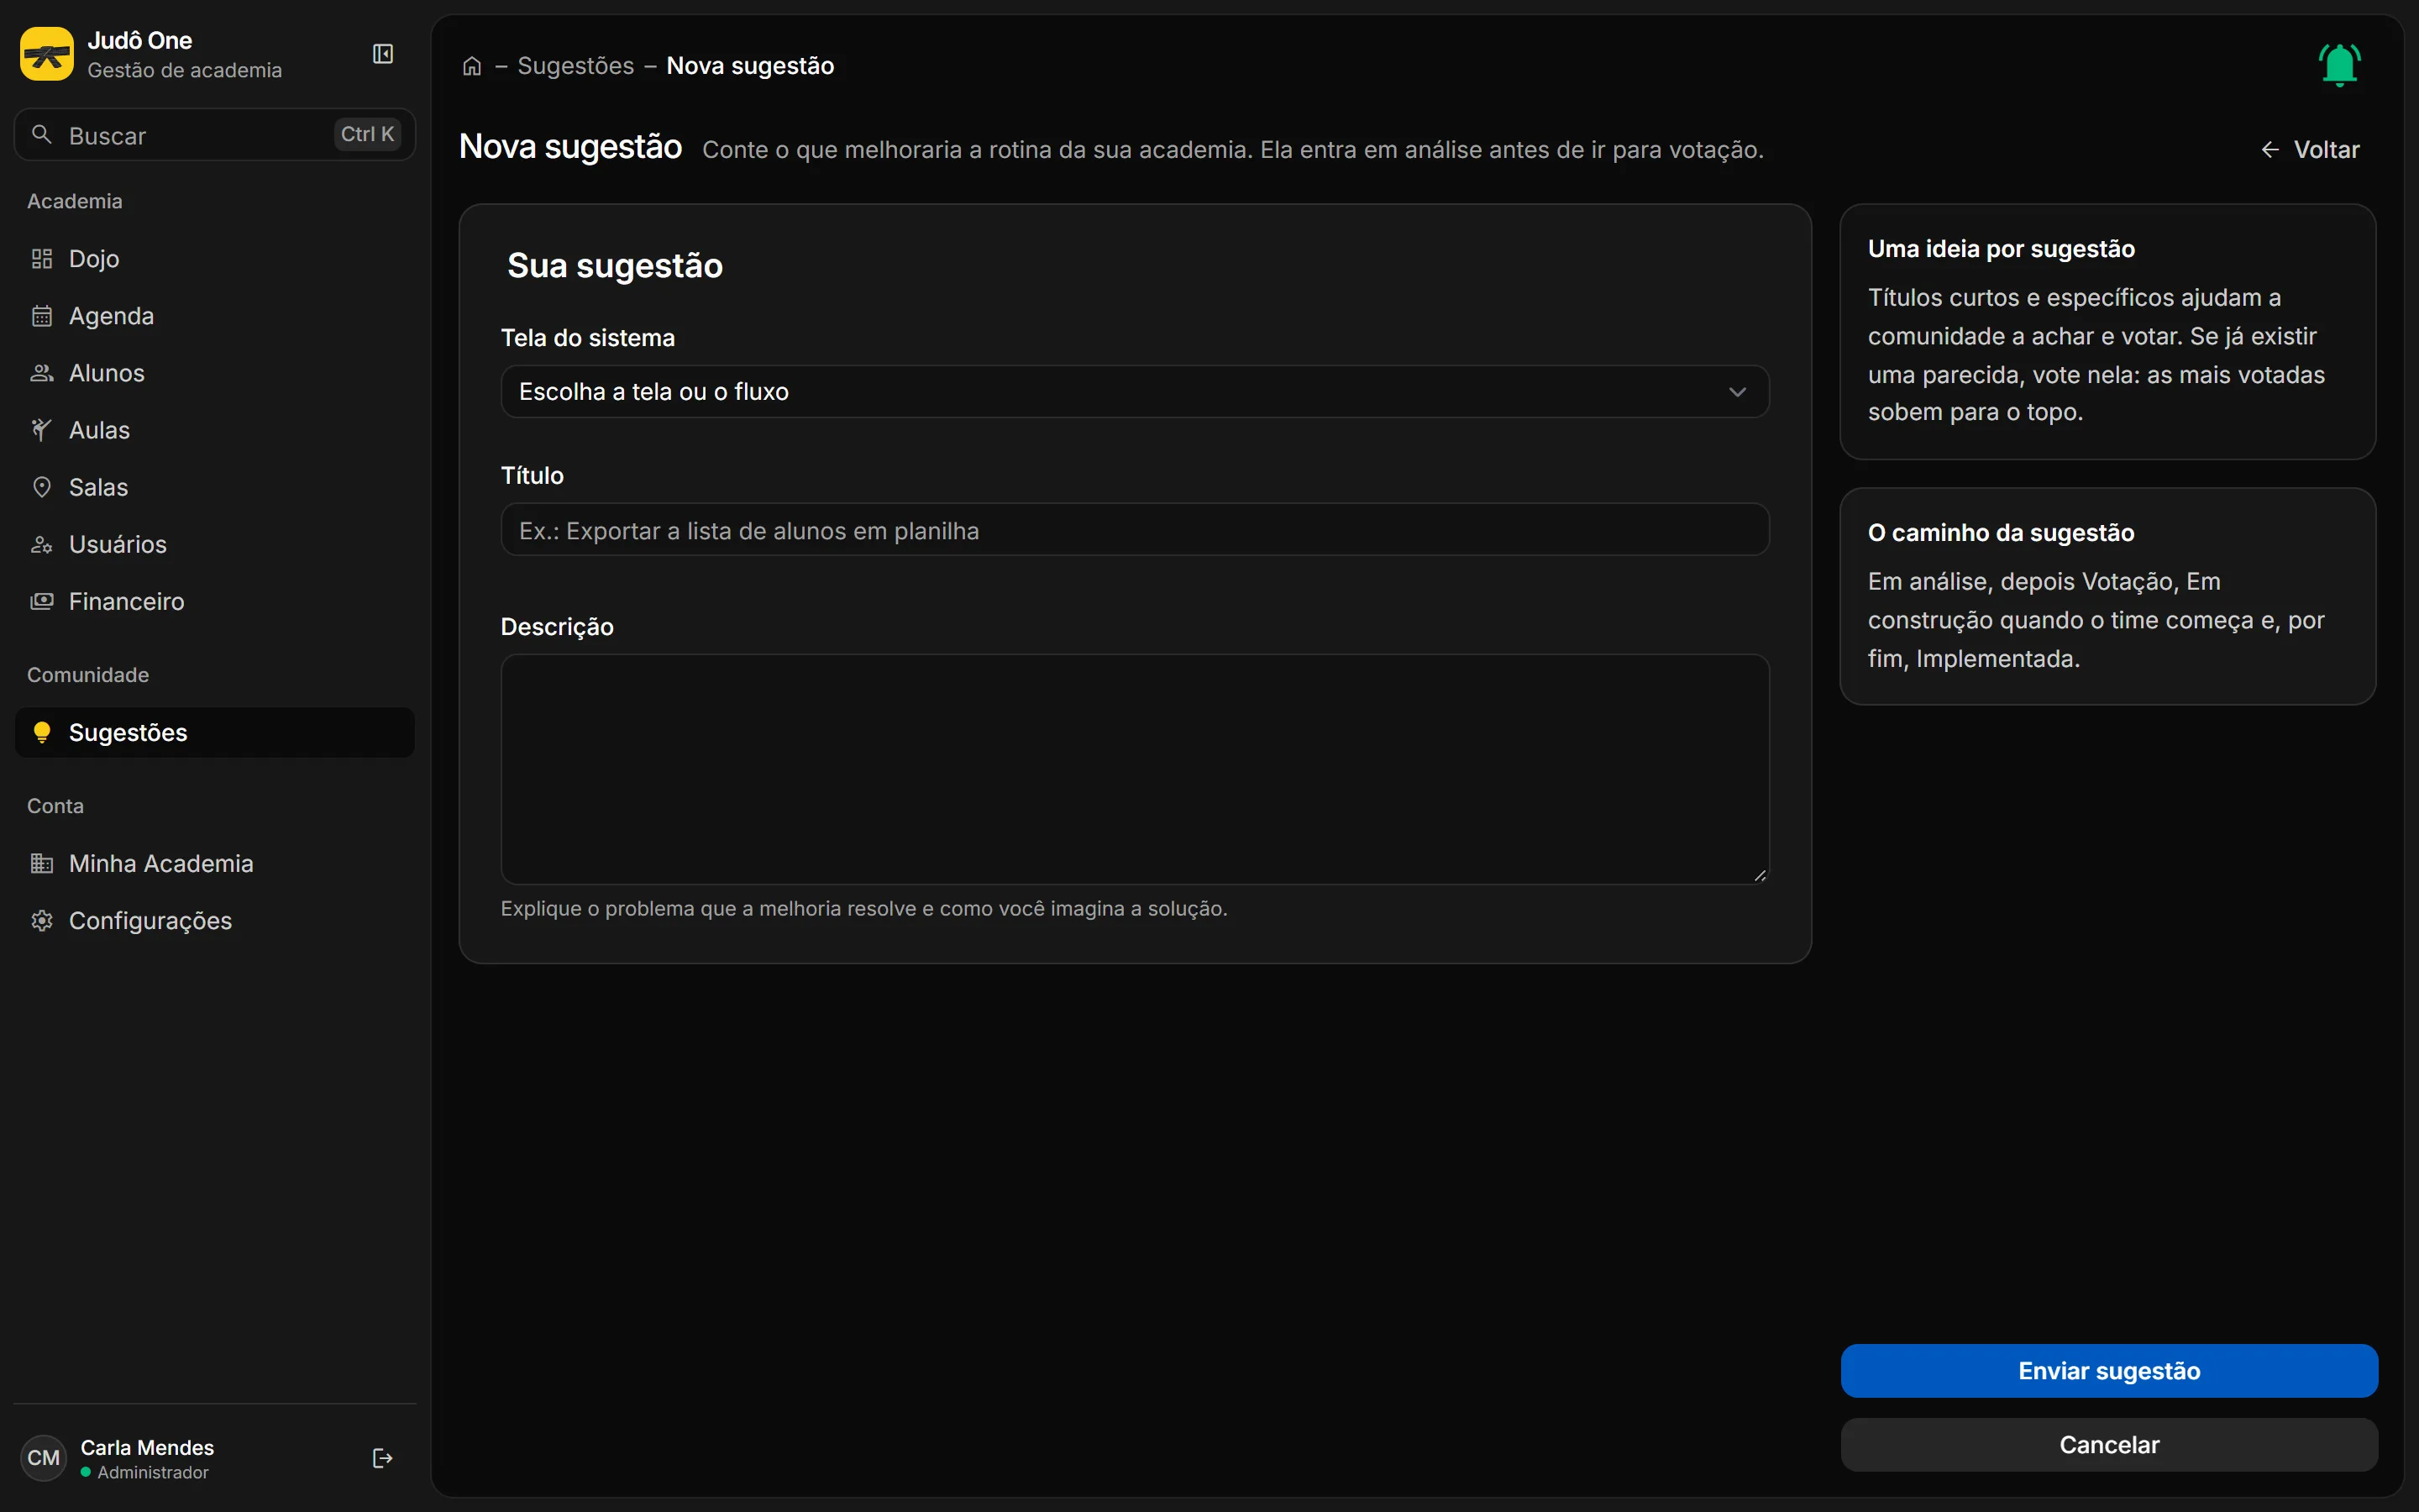Collapse the sidebar panel icon
Viewport: 2419px width, 1512px height.
click(x=383, y=54)
